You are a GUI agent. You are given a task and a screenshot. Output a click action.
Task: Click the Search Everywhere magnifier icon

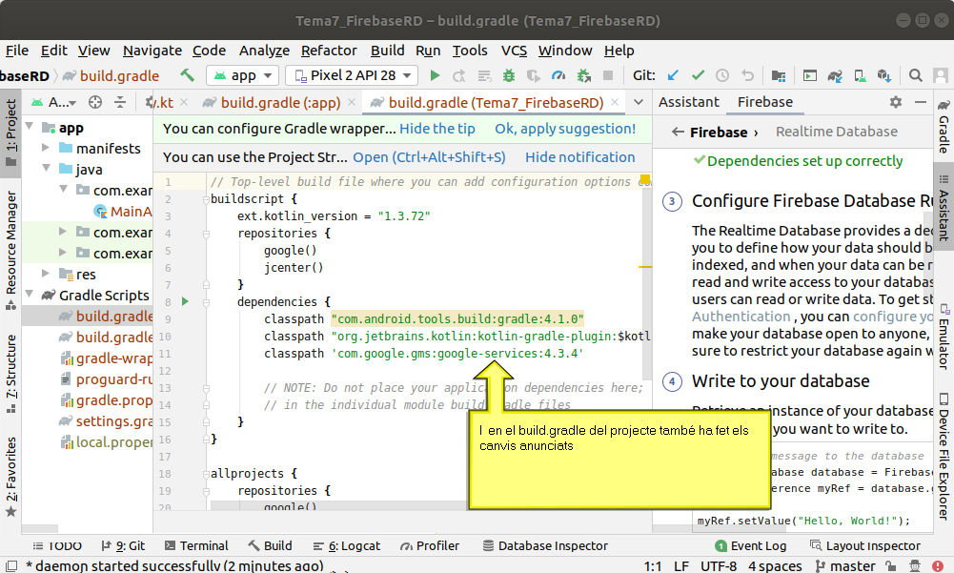(915, 75)
